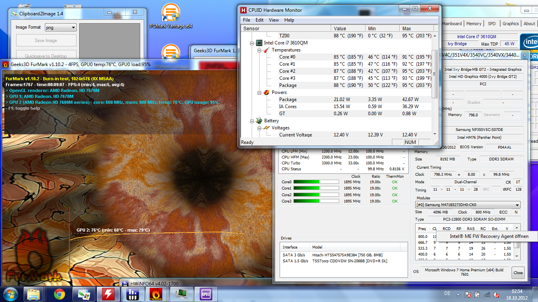Switch to the SPD tab in CPU-Z
This screenshot has width=538, height=302.
click(x=492, y=24)
